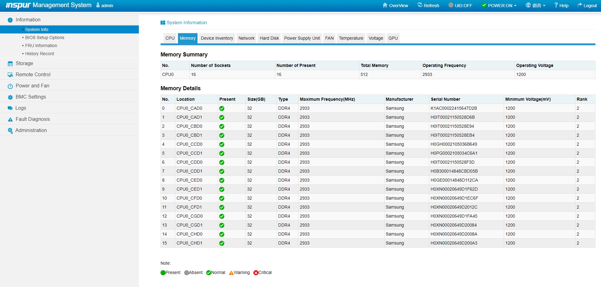This screenshot has height=287, width=601.
Task: Open the POWER:ON dropdown menu
Action: [499, 5]
